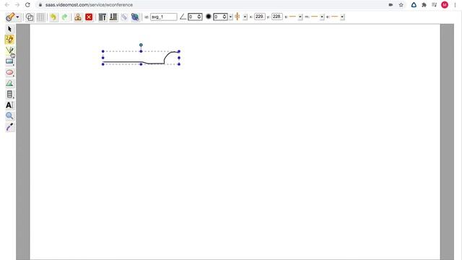Click the triangle extension icon
The height and width of the screenshot is (260, 462).
414,5
